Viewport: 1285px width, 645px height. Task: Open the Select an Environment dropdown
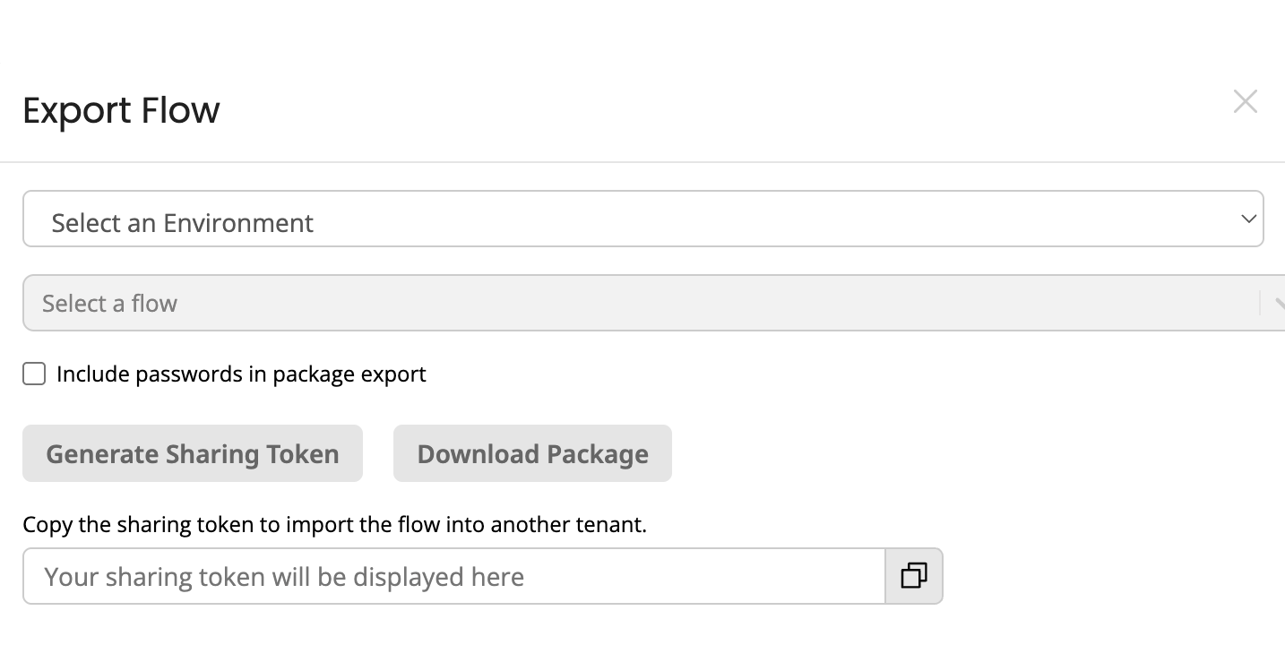[x=642, y=219]
